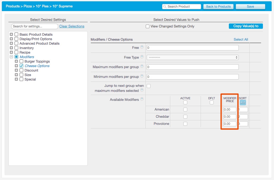The width and height of the screenshot is (274, 180).
Task: Click the help icon next to Free
Action: click(142, 47)
